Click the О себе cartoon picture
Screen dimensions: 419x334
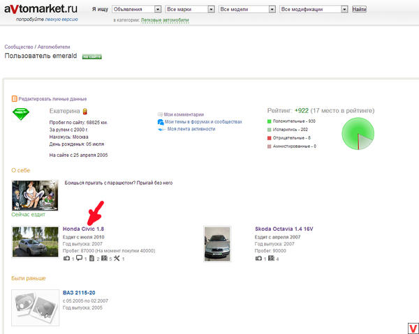35,195
